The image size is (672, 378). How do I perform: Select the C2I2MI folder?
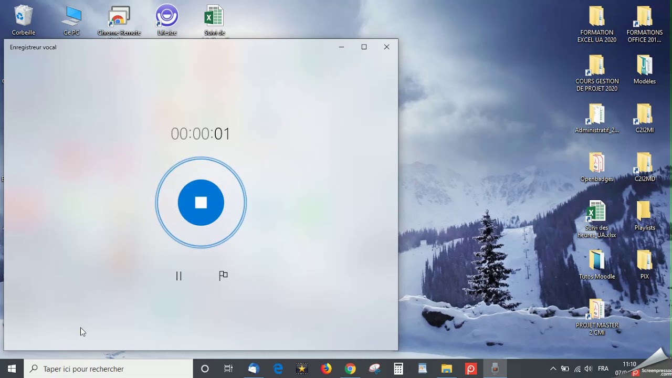coord(644,118)
